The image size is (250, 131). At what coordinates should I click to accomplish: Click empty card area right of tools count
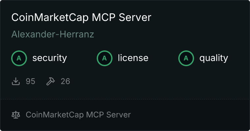pyautogui.click(x=160, y=81)
